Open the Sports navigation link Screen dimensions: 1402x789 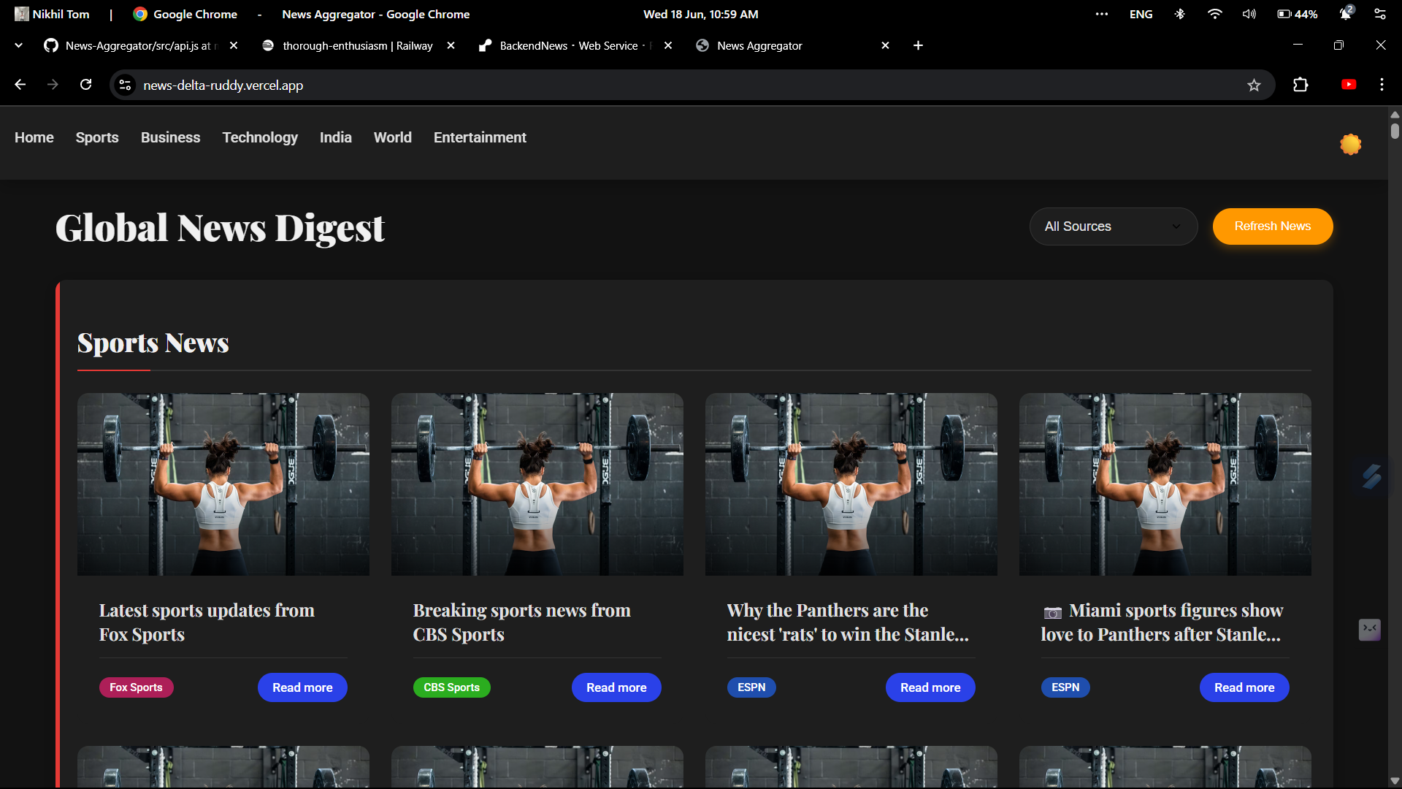click(97, 137)
